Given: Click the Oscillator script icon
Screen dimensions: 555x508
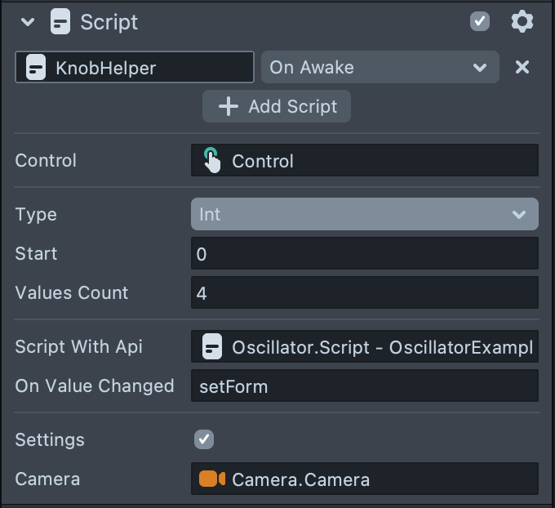Looking at the screenshot, I should [212, 347].
